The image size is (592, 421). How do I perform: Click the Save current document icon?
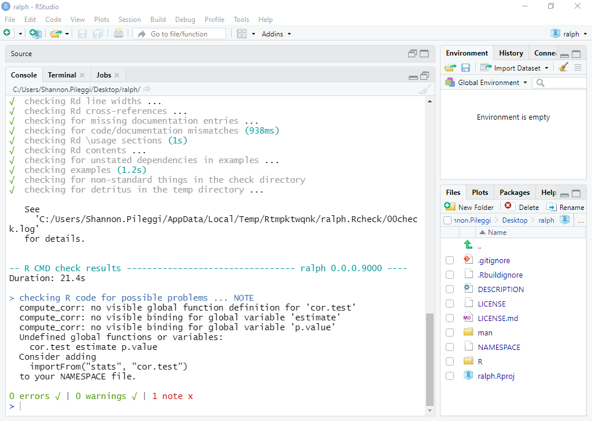82,34
